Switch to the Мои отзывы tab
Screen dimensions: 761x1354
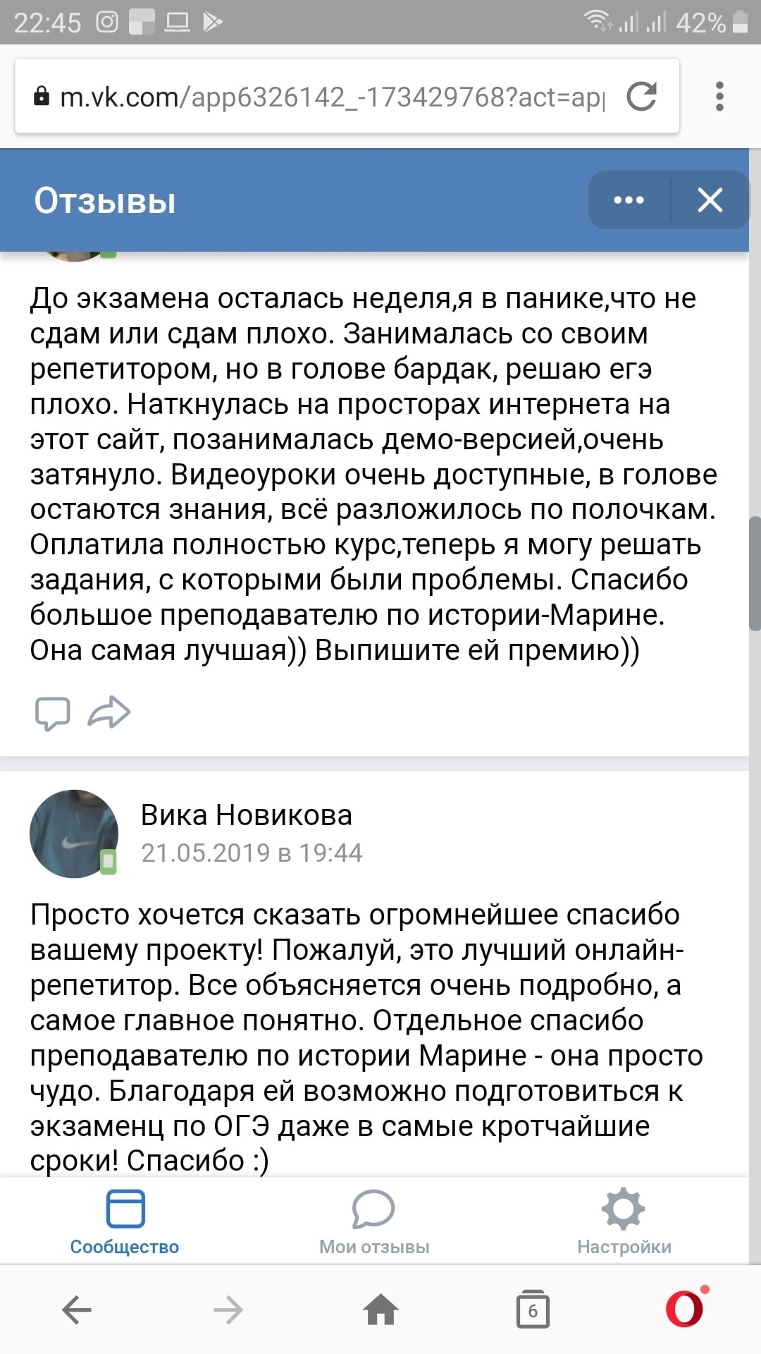(374, 1222)
